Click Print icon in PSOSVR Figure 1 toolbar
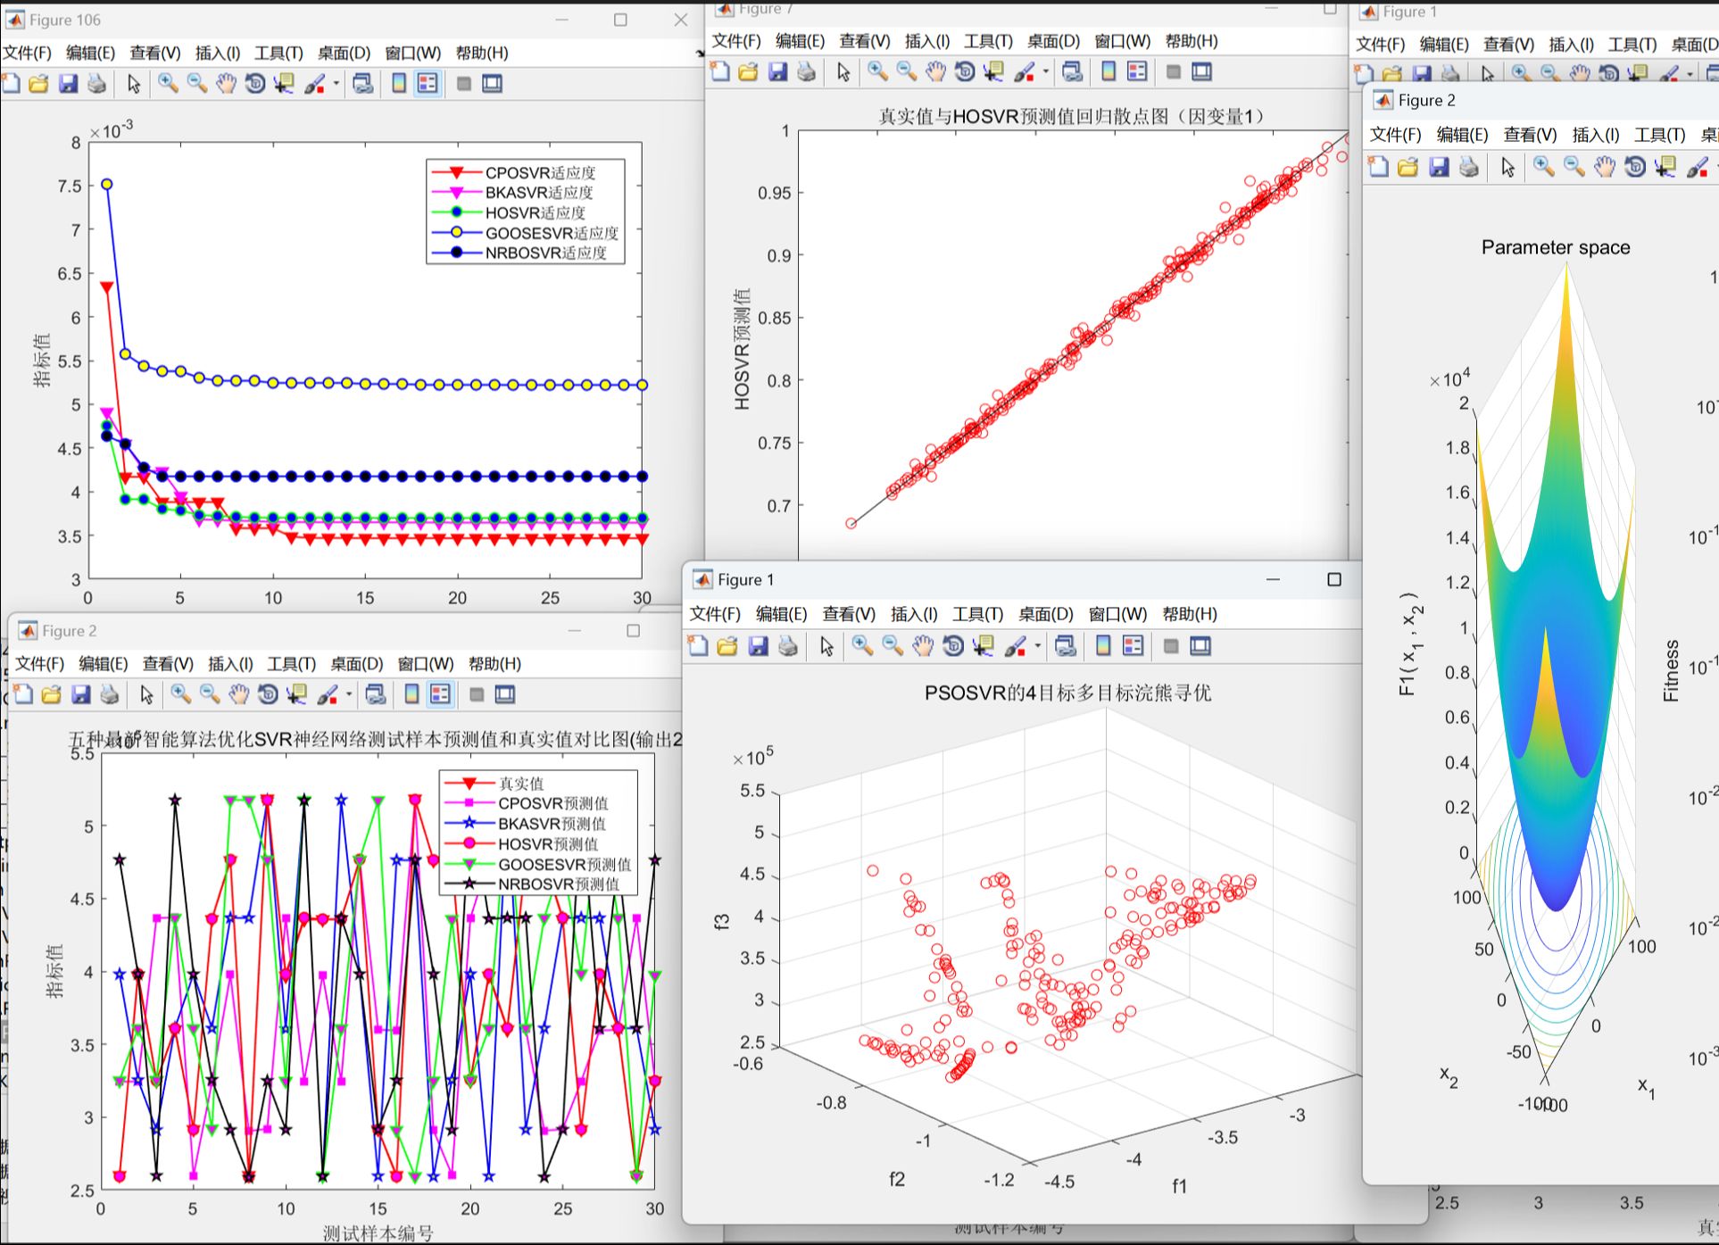This screenshot has width=1719, height=1245. click(787, 646)
